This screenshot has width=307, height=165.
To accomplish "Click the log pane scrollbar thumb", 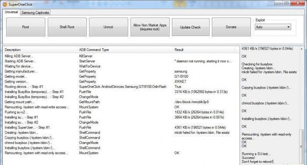I will (x=302, y=146).
